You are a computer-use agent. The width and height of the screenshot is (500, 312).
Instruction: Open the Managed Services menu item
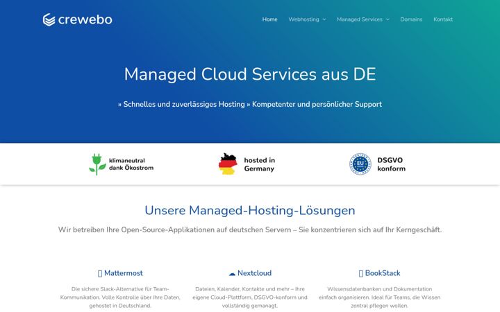(x=360, y=19)
